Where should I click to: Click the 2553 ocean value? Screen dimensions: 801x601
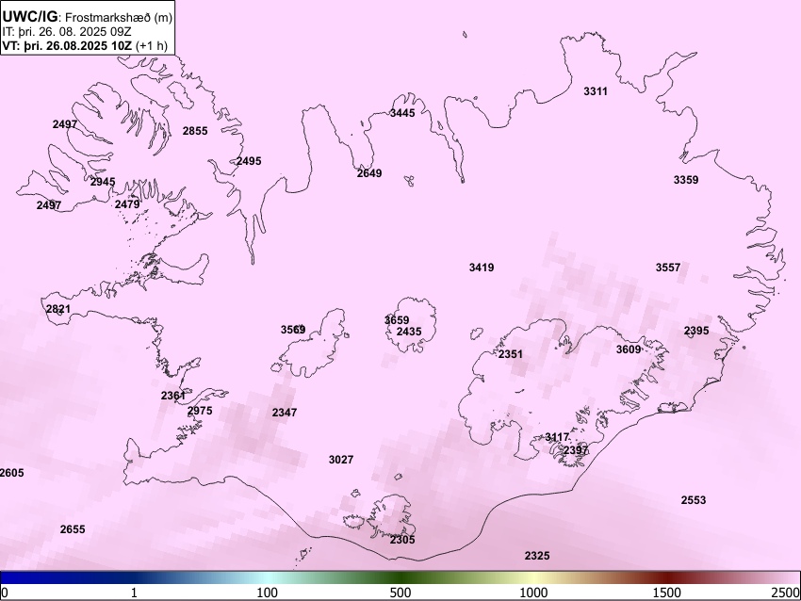click(694, 500)
